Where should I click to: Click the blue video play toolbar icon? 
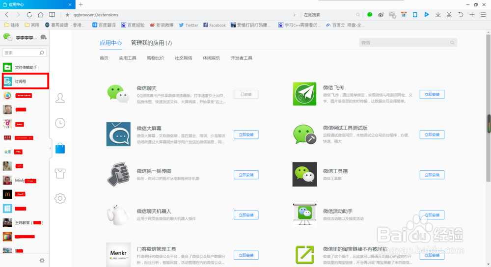427,14
